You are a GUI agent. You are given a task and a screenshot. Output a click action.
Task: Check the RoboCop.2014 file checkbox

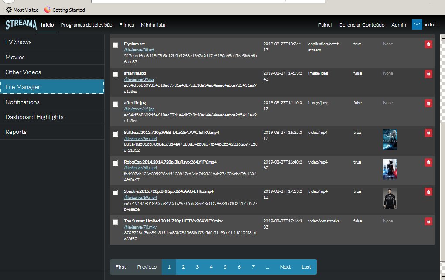[115, 162]
